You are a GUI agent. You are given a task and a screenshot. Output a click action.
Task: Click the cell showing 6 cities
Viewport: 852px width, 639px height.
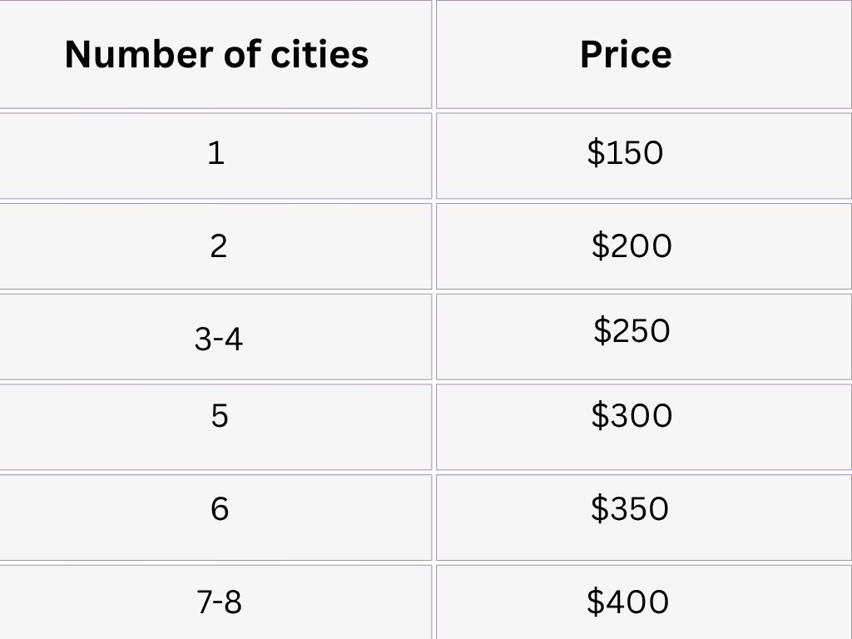(x=219, y=508)
